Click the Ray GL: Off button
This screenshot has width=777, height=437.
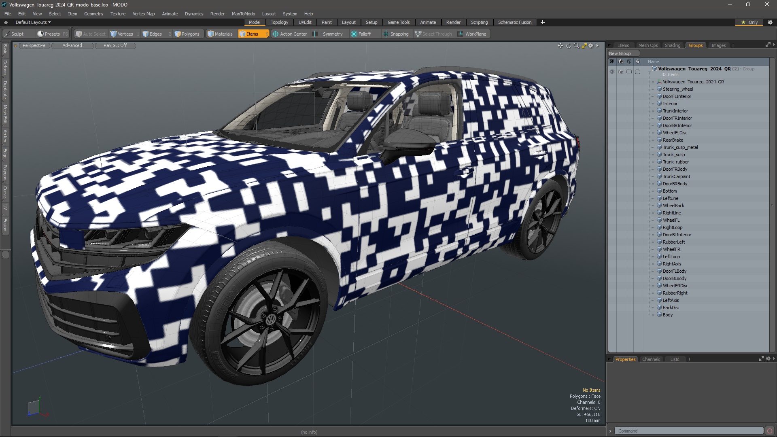[x=115, y=46]
